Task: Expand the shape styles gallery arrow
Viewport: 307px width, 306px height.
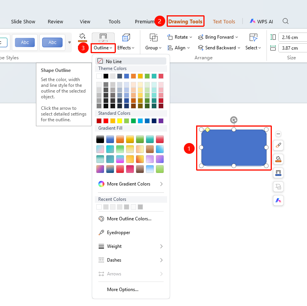Action: point(70,42)
